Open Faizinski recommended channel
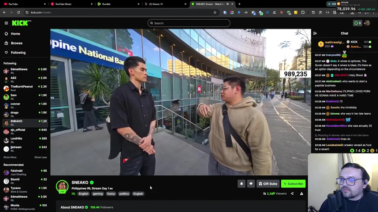378x212 pixels. [x=25, y=172]
